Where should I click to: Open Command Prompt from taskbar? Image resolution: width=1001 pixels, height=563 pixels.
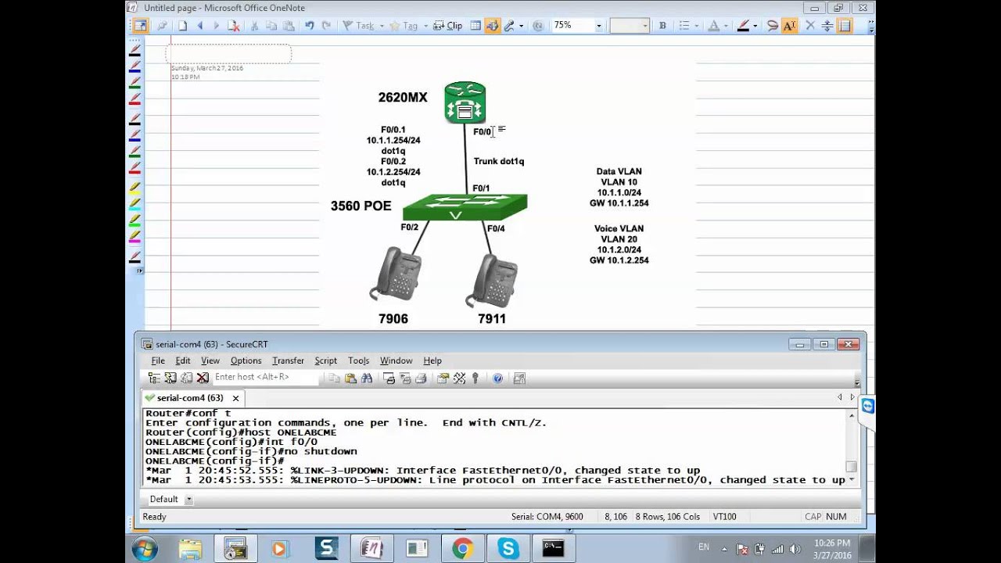(x=554, y=549)
